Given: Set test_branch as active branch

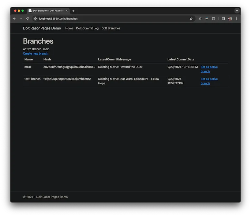Looking at the screenshot, I should coord(209,81).
